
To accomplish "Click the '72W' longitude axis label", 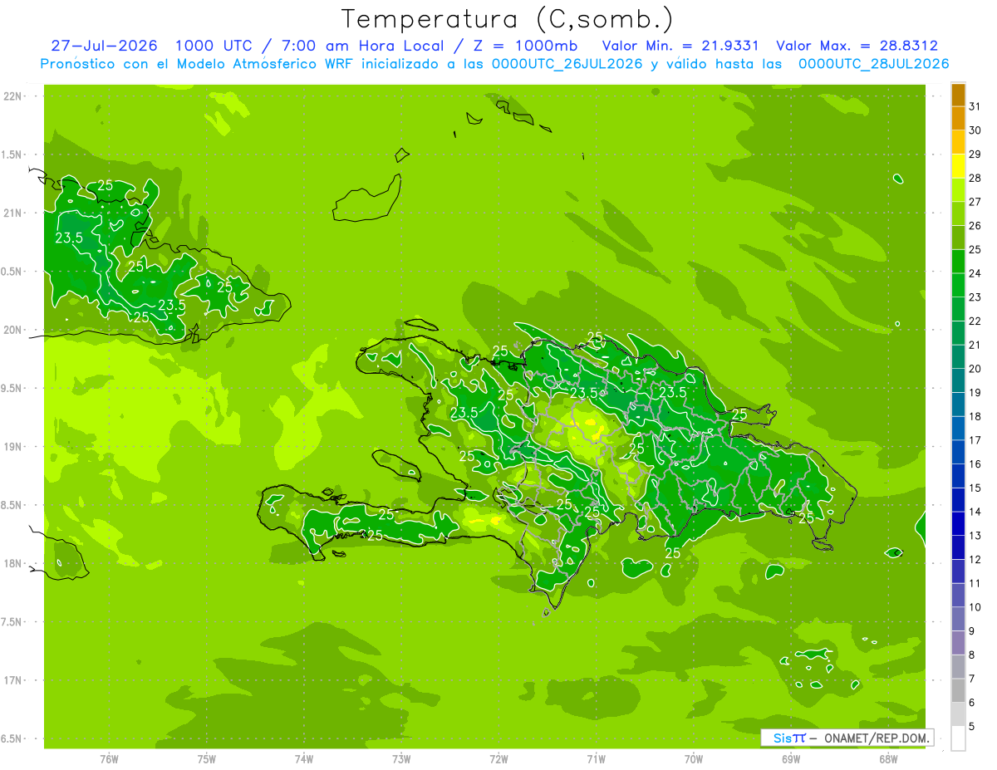I will (x=498, y=759).
